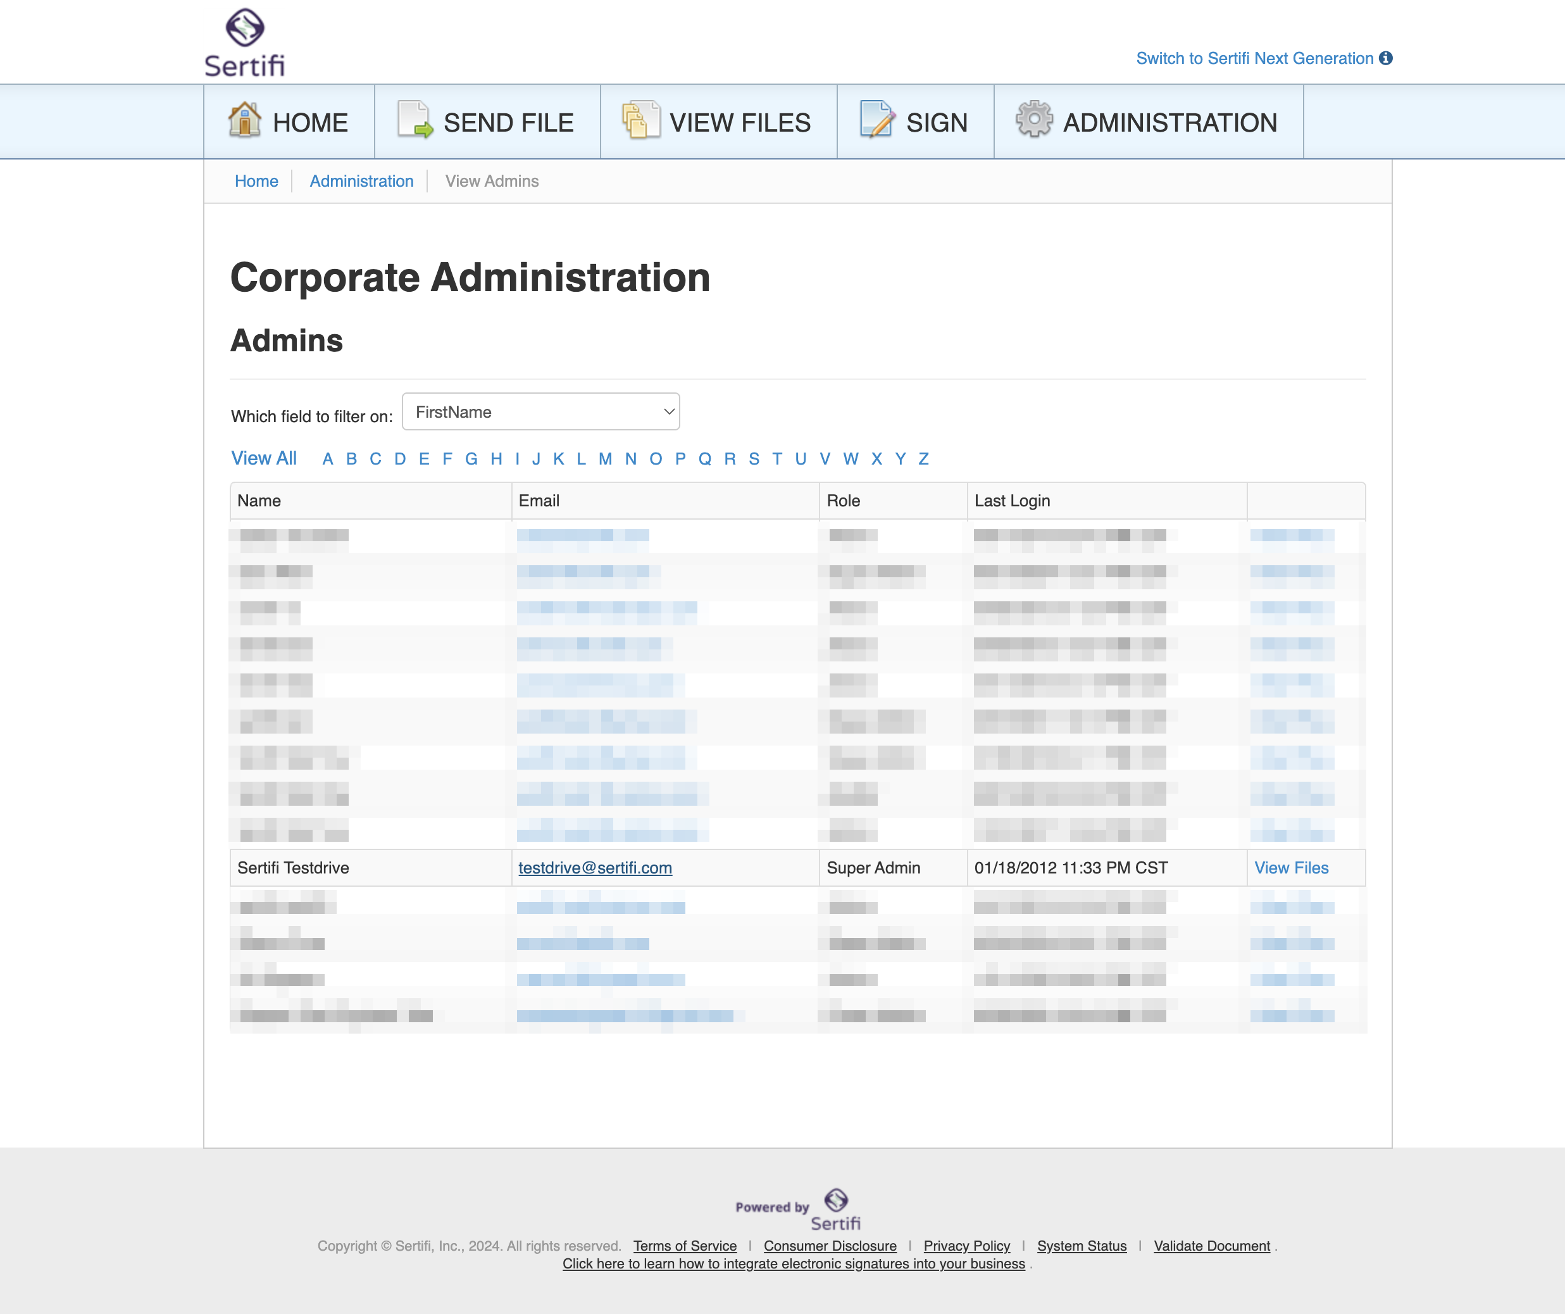Filter admins by letter R

(x=730, y=459)
